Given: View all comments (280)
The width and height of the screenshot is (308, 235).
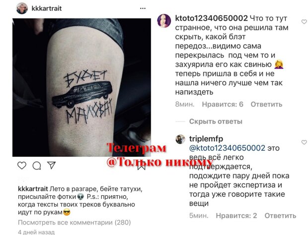Looking at the screenshot, I should [74, 223].
